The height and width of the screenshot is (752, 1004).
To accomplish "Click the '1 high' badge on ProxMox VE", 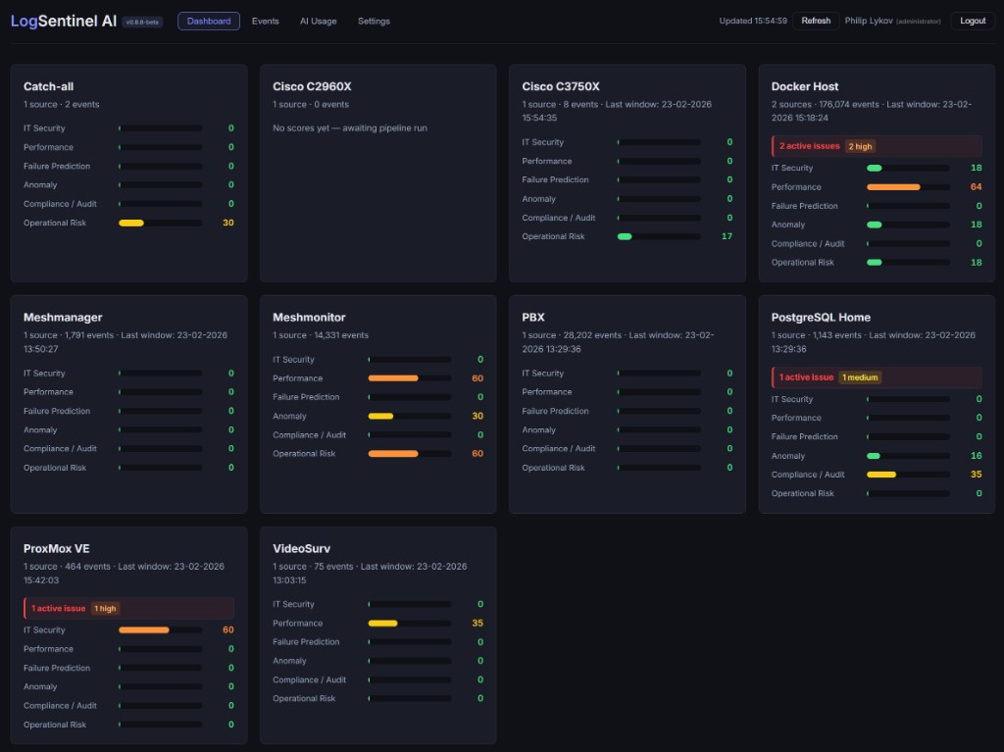I will coord(105,608).
